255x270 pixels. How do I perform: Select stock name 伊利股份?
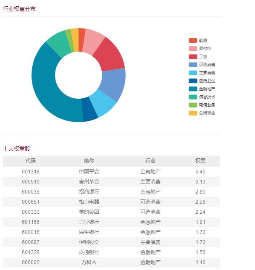tap(89, 242)
